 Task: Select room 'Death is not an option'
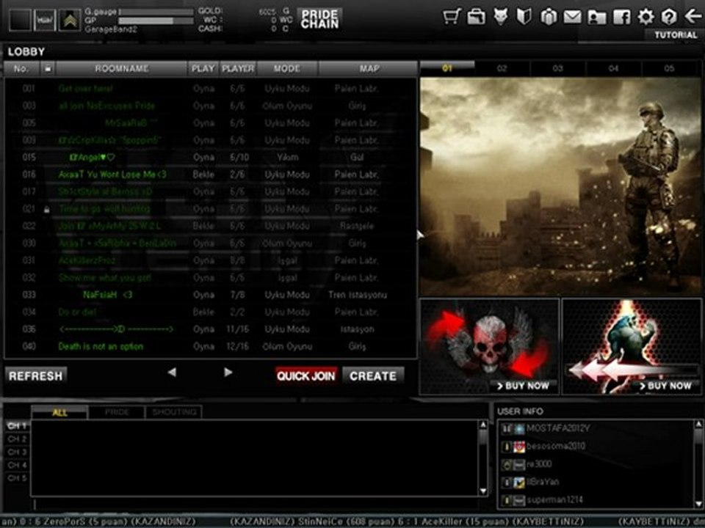(x=211, y=346)
